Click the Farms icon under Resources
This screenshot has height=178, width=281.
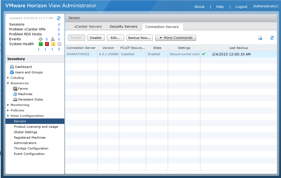point(15,88)
